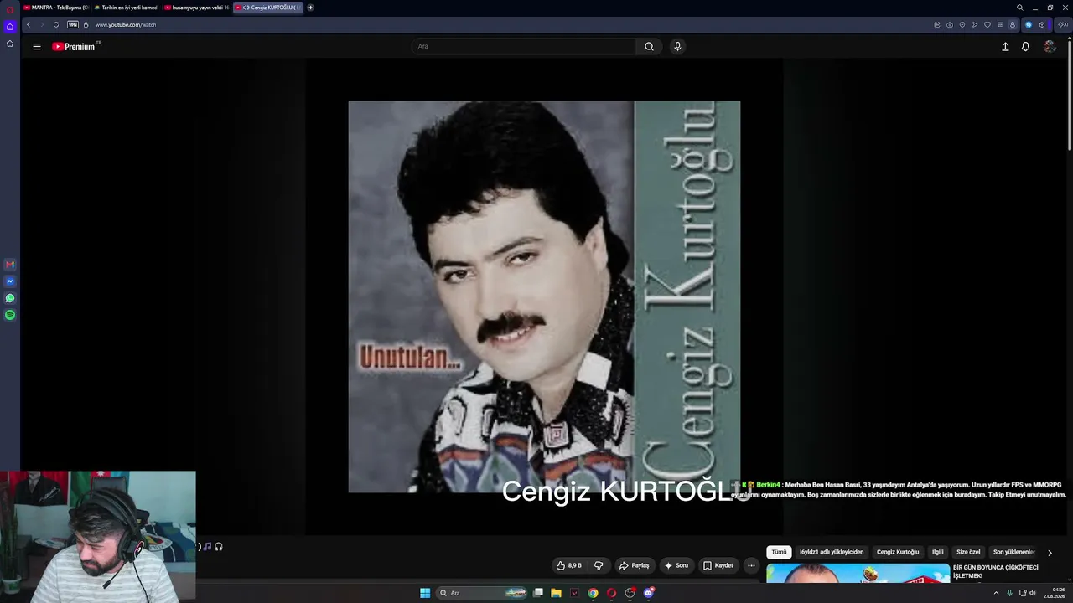The image size is (1073, 603).
Task: Save the video with Kaydet button
Action: (x=718, y=565)
